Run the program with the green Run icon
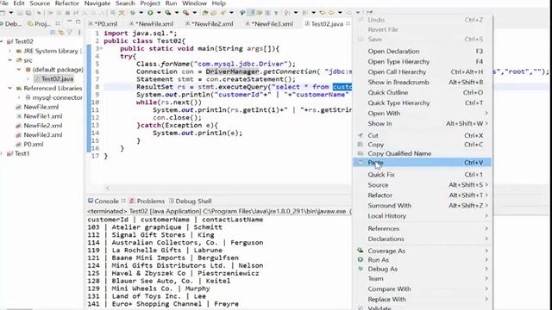This screenshot has width=552, height=310. tap(150, 13)
